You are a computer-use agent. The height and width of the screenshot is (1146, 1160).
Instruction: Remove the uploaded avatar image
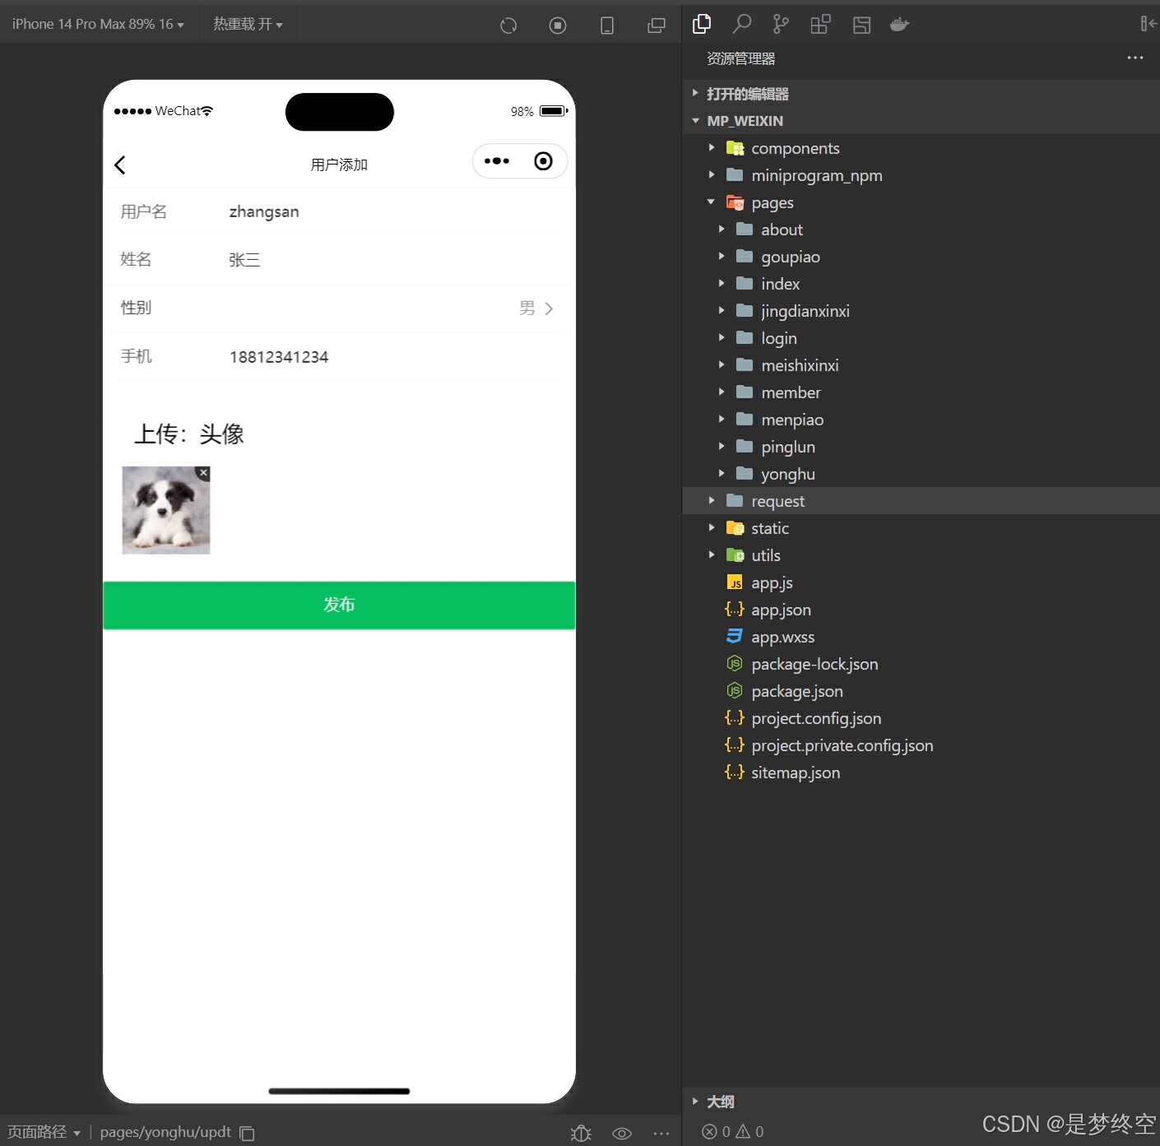click(x=203, y=473)
